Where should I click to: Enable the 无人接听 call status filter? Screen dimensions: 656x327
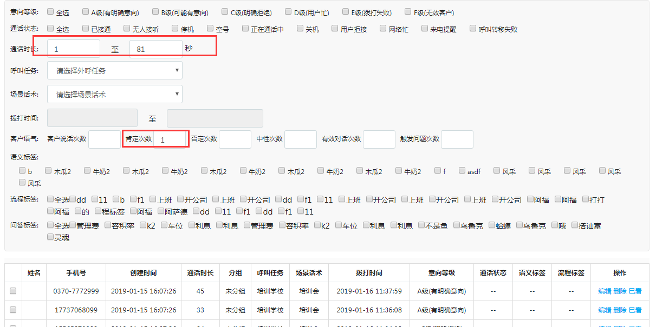pos(127,28)
